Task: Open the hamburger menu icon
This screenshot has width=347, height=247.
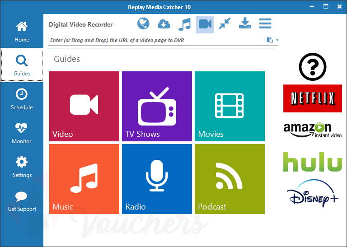Action: pyautogui.click(x=265, y=23)
